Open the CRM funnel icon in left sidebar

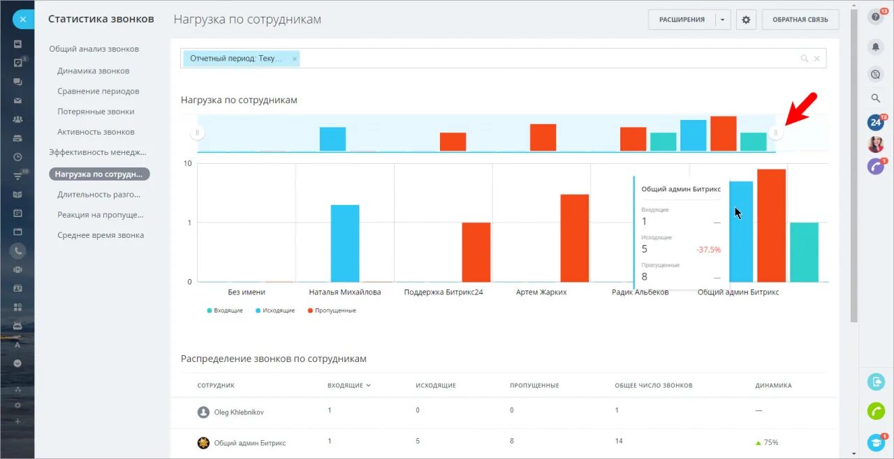(x=17, y=176)
